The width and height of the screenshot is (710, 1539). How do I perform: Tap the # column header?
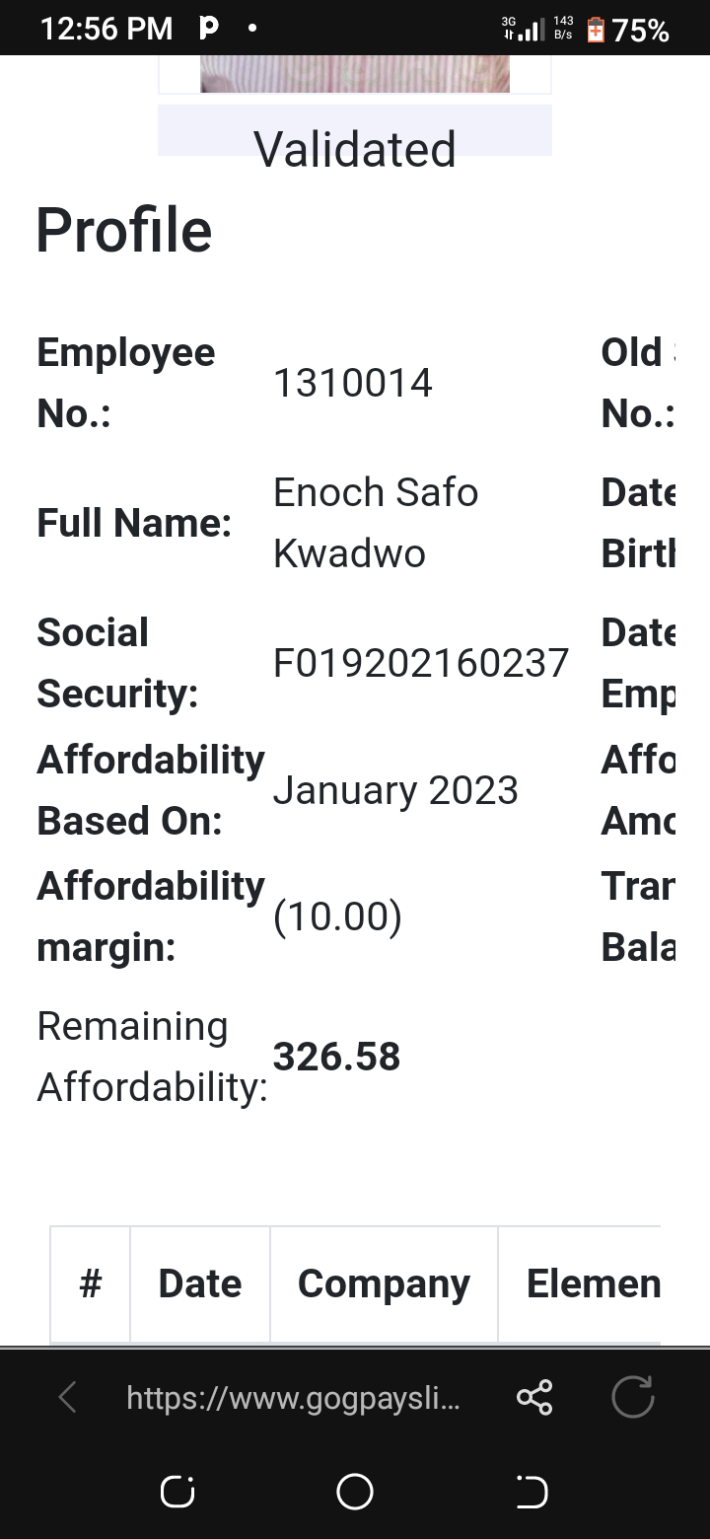click(91, 1283)
